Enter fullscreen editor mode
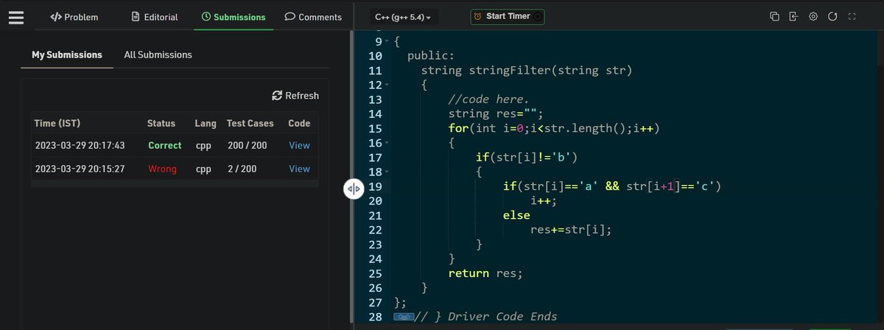Viewport: 884px width, 330px height. coord(852,16)
